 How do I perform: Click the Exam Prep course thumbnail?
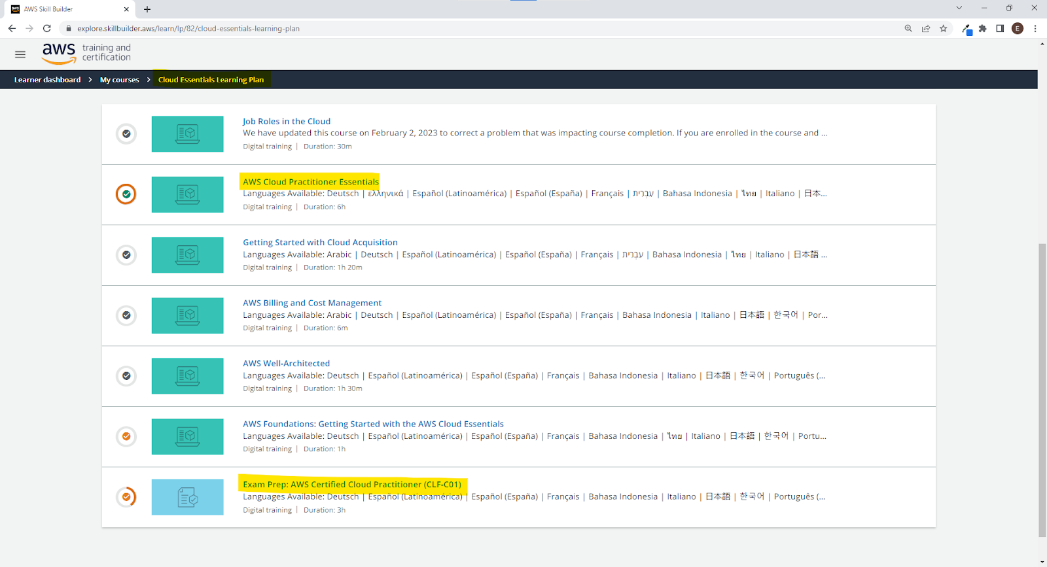187,497
